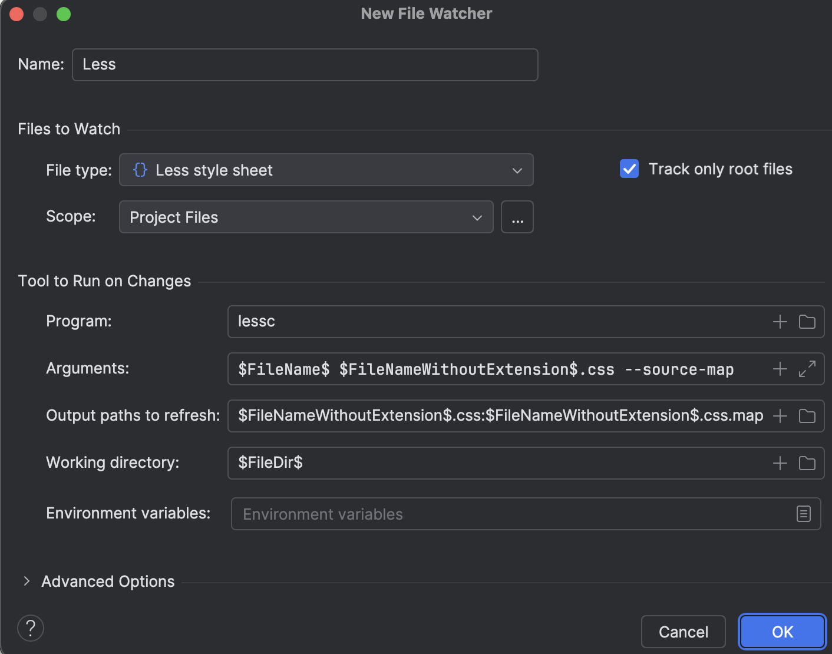Click inside the Name text field
Viewport: 832px width, 654px height.
tap(305, 64)
